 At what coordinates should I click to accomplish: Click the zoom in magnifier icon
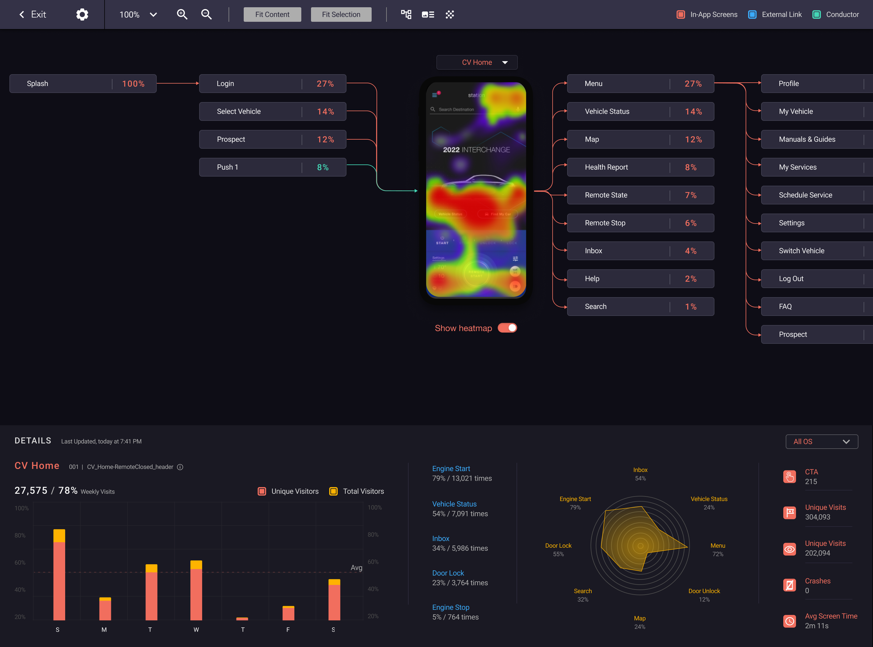click(182, 15)
